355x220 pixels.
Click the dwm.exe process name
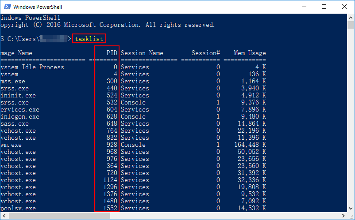coord(11,145)
